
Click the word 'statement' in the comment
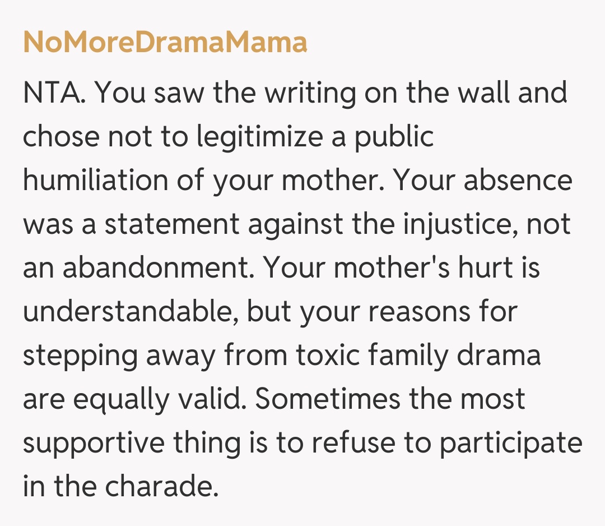point(172,224)
